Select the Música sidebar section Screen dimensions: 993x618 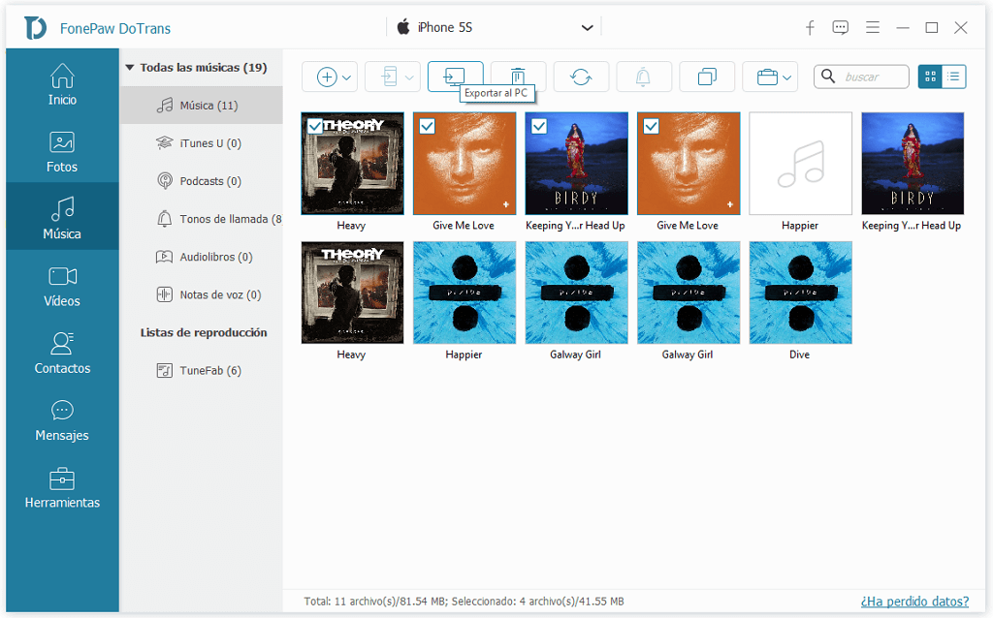point(62,216)
